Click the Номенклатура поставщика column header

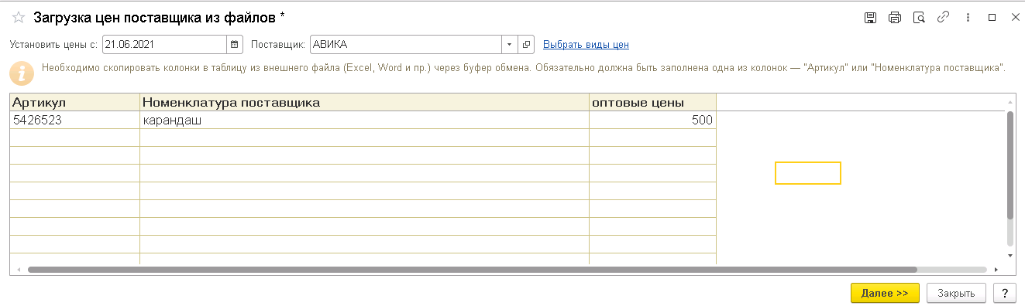pos(364,102)
